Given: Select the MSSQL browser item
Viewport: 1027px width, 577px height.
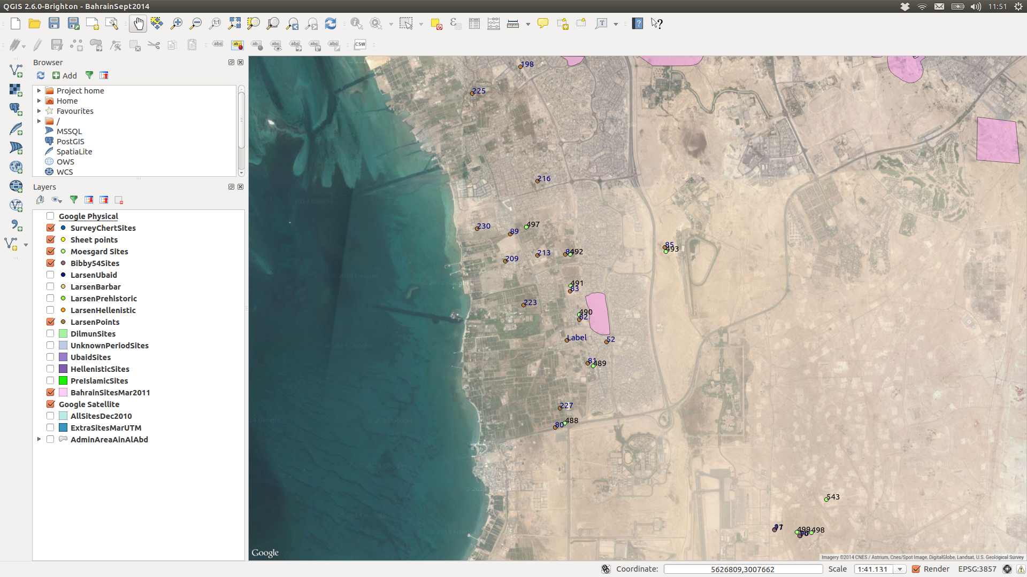Looking at the screenshot, I should (70, 131).
